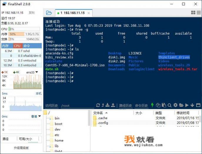
Task: Click the play triangle icon in terminal toolbar
Action: (187, 105)
